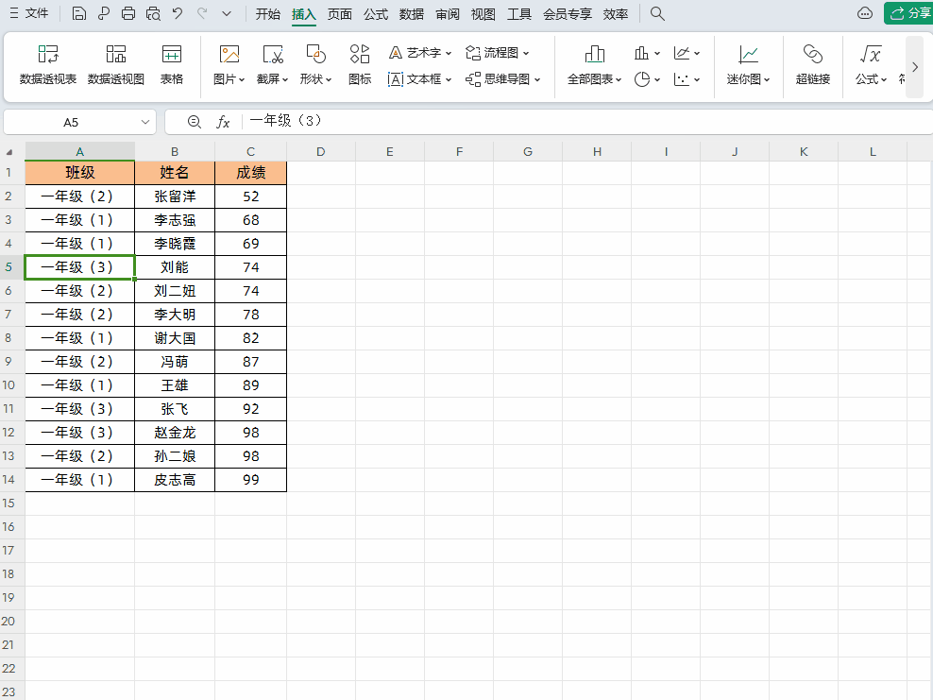Image resolution: width=933 pixels, height=700 pixels.
Task: Select the cell with 李志强
Action: [175, 220]
